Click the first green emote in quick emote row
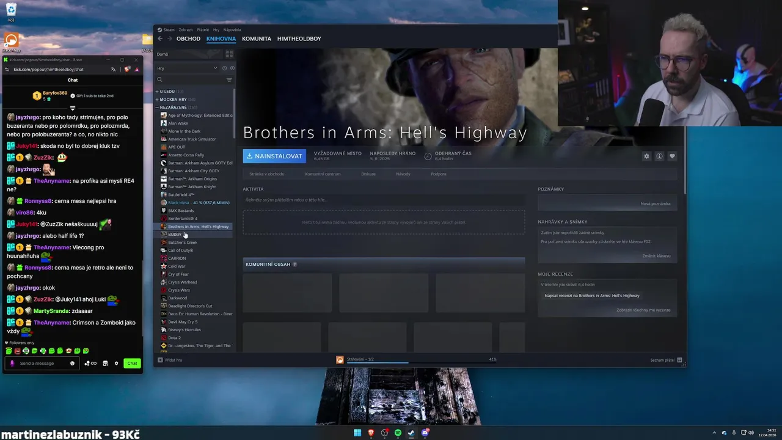Screen dimensions: 782x440 tap(9, 351)
